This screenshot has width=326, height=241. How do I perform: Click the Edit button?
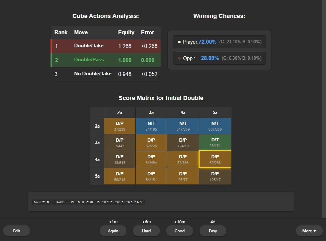[17, 231]
